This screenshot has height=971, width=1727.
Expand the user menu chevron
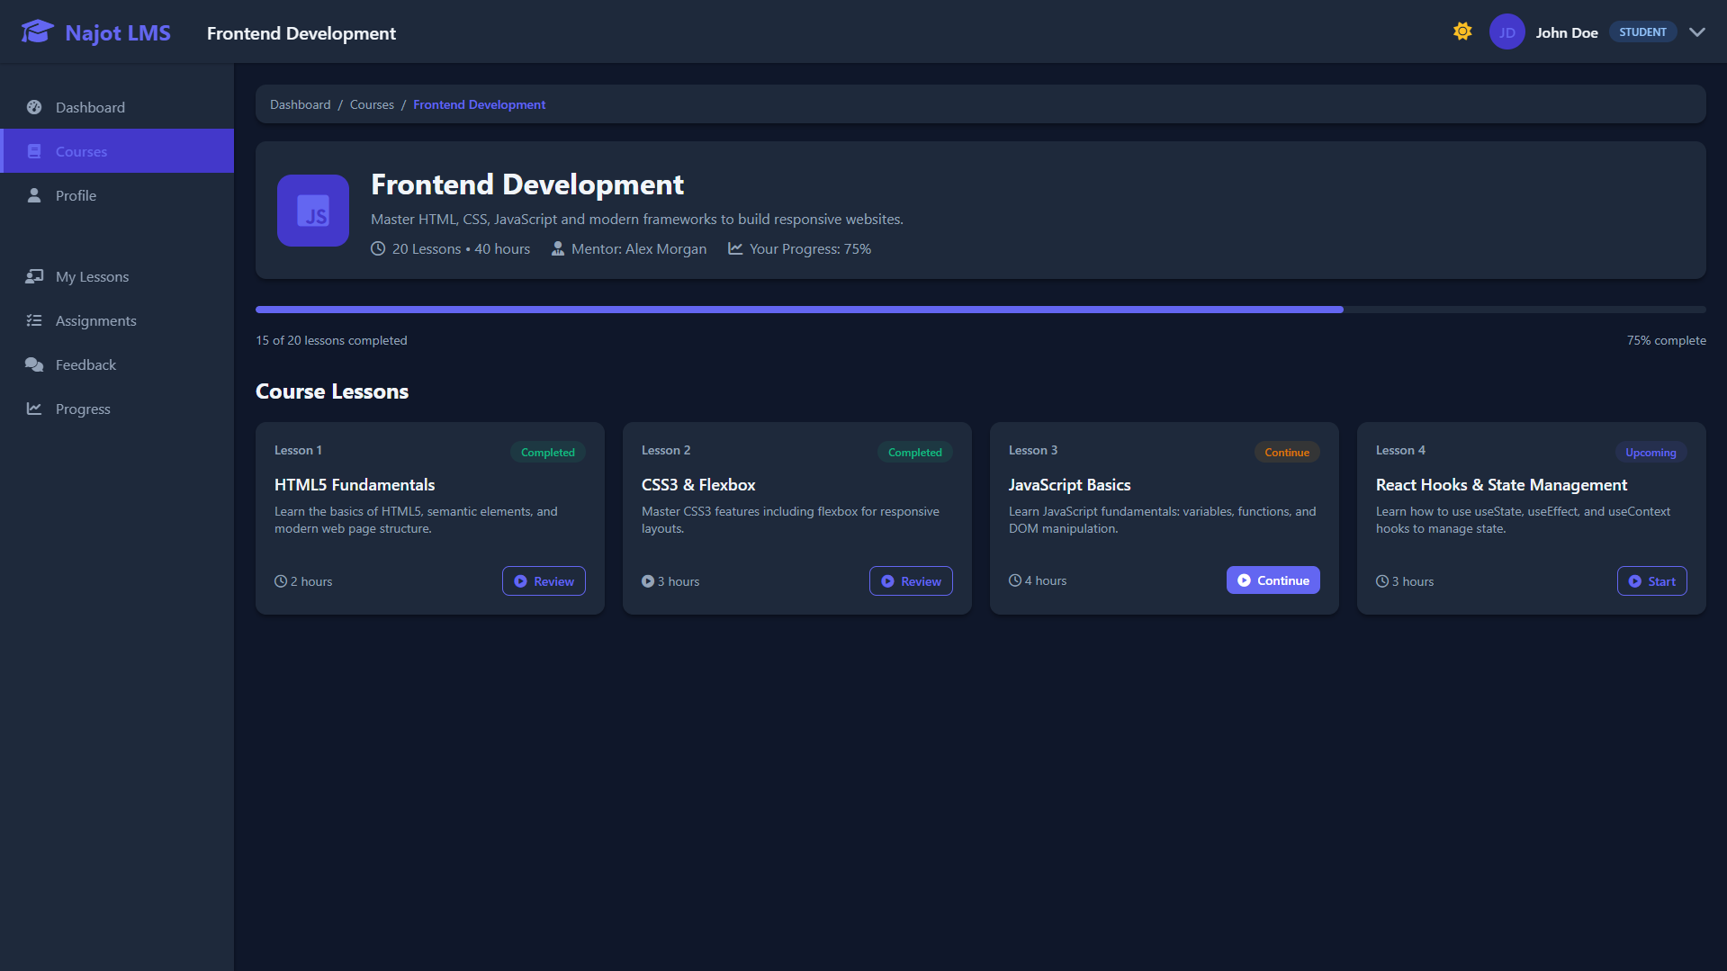point(1696,32)
